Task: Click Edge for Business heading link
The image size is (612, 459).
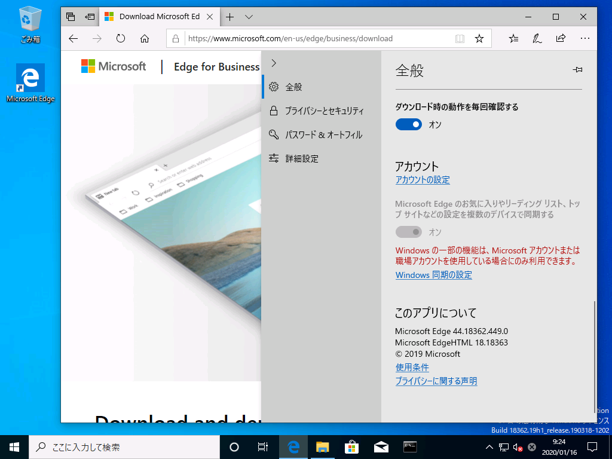Action: [x=216, y=67]
